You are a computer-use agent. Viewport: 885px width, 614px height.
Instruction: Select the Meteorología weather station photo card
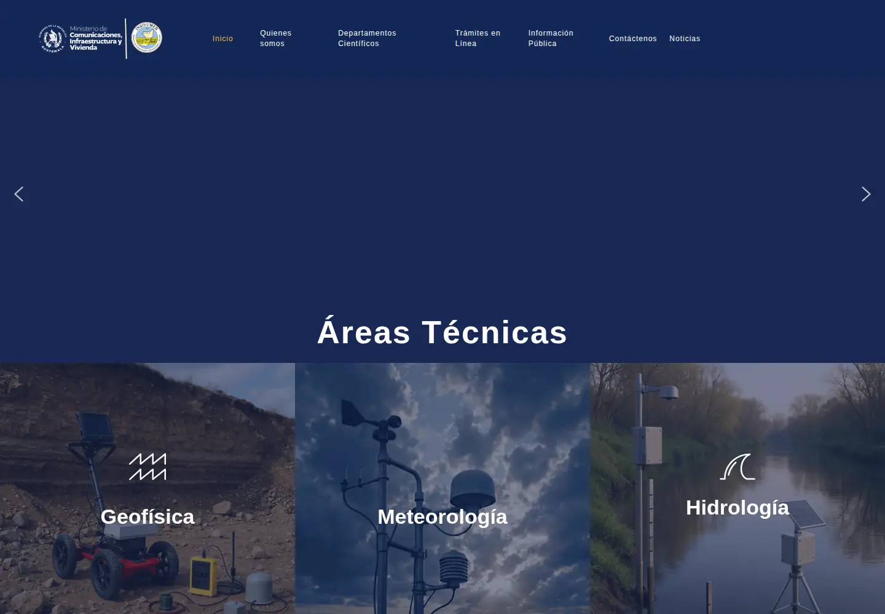(442, 488)
